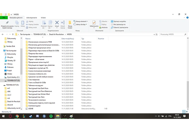Open Discord from the taskbar

pos(38,116)
